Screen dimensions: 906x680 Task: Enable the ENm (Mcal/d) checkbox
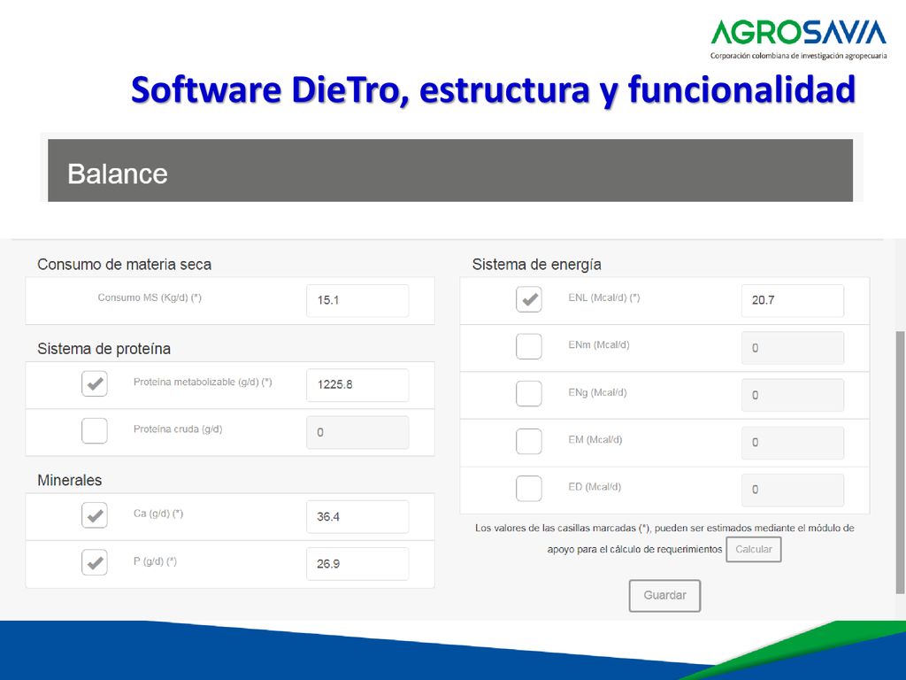click(x=529, y=346)
